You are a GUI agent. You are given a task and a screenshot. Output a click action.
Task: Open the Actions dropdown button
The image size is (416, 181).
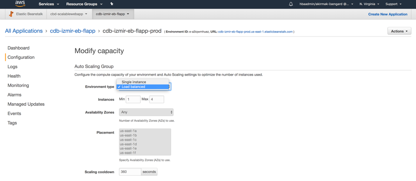[x=399, y=31]
